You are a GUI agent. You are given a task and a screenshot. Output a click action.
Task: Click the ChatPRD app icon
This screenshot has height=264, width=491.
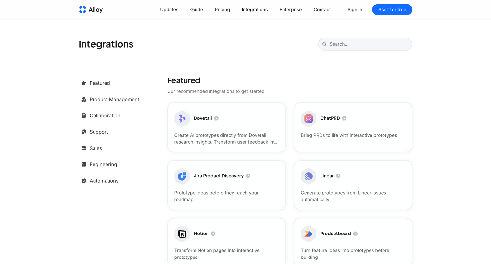pos(308,119)
